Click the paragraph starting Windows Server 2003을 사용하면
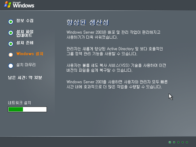The height and width of the screenshot is (147, 196). (x=117, y=84)
